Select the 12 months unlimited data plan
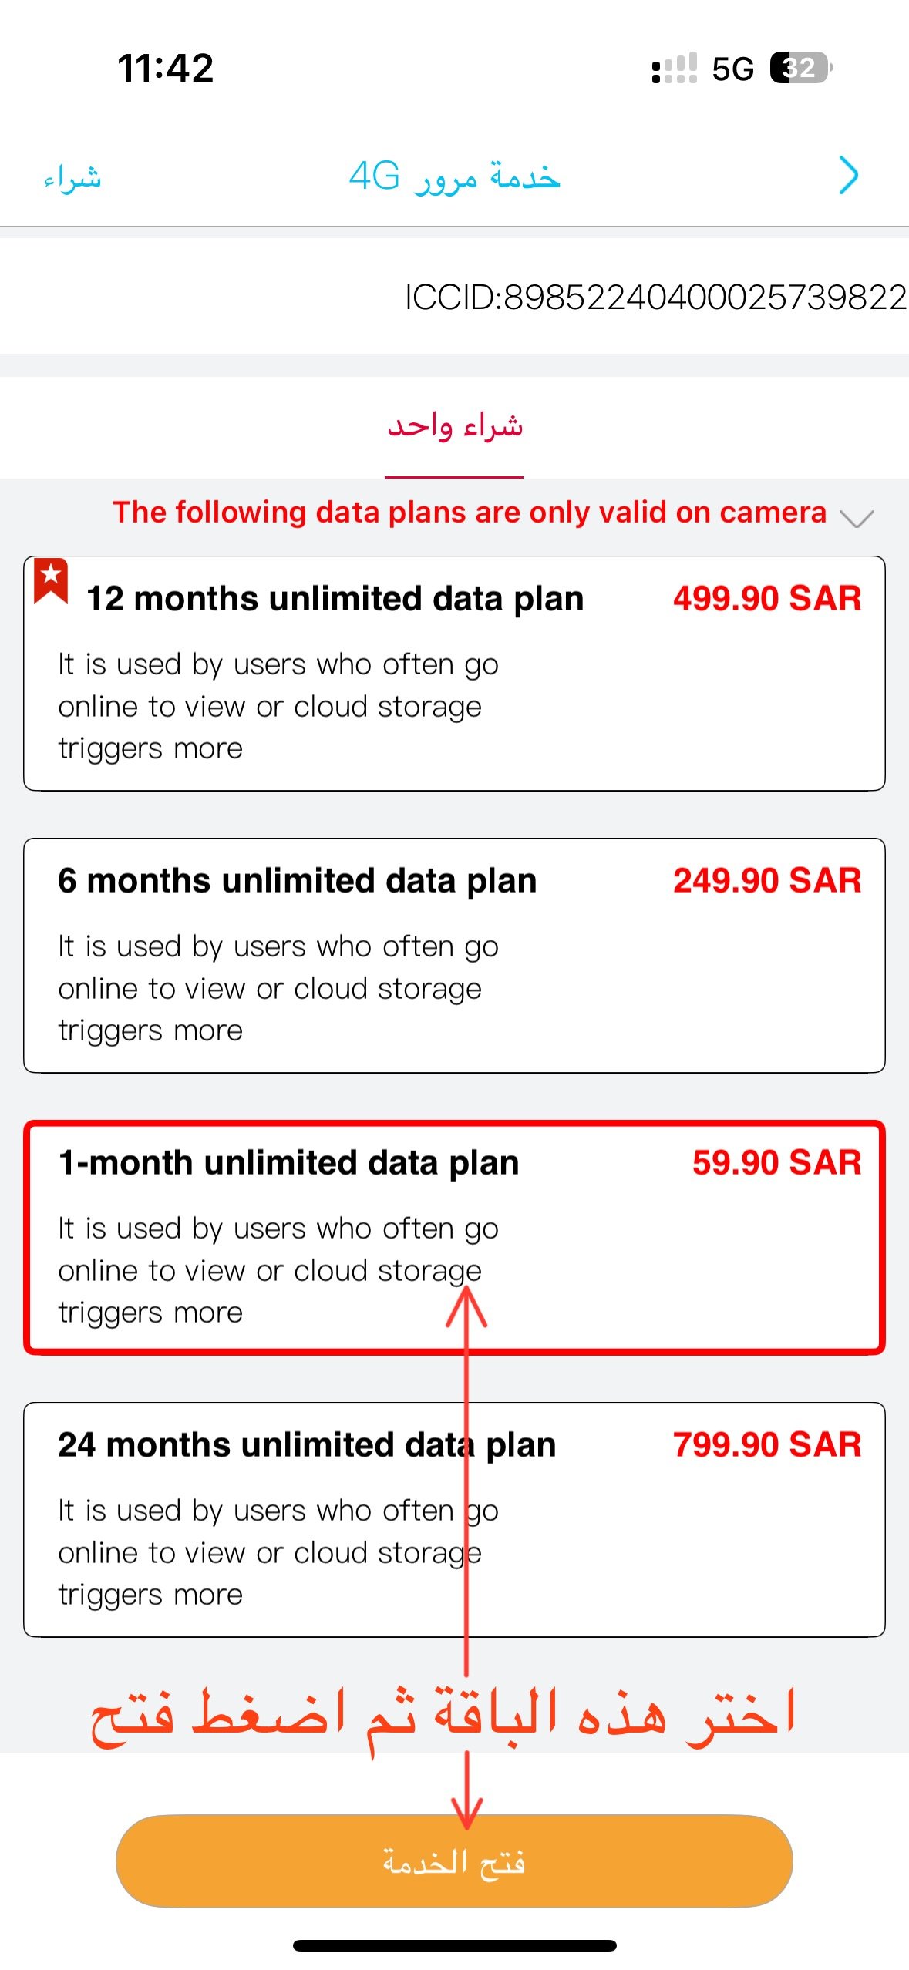This screenshot has height=1970, width=909. [x=454, y=673]
